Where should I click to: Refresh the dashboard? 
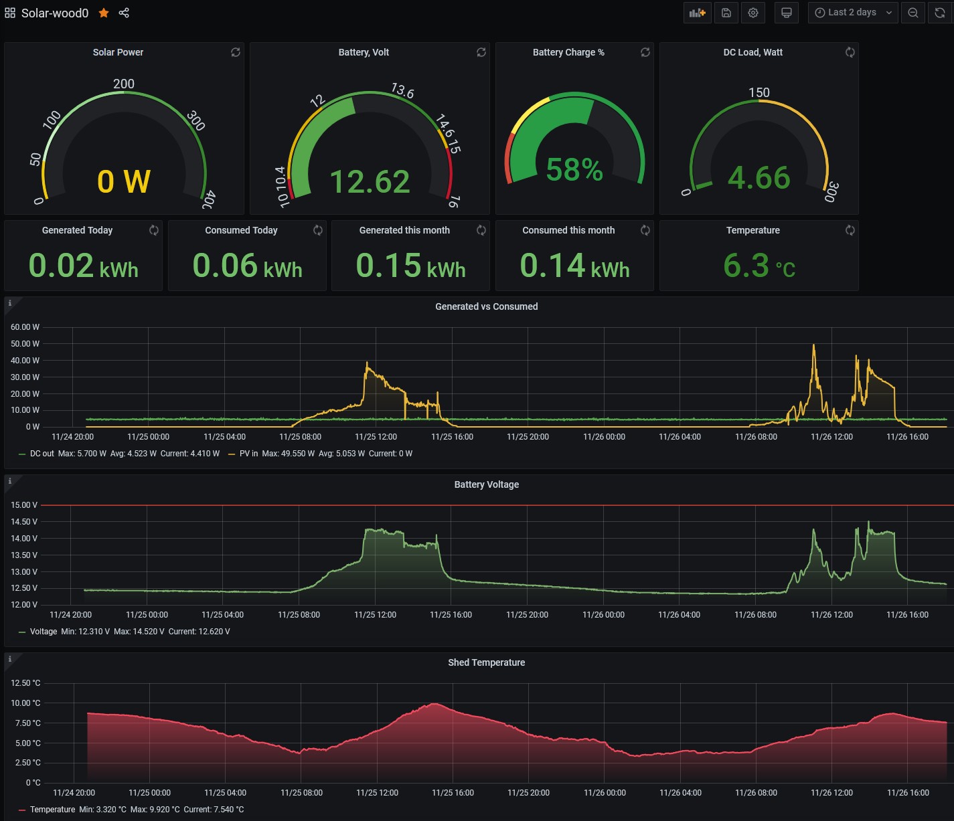point(940,13)
